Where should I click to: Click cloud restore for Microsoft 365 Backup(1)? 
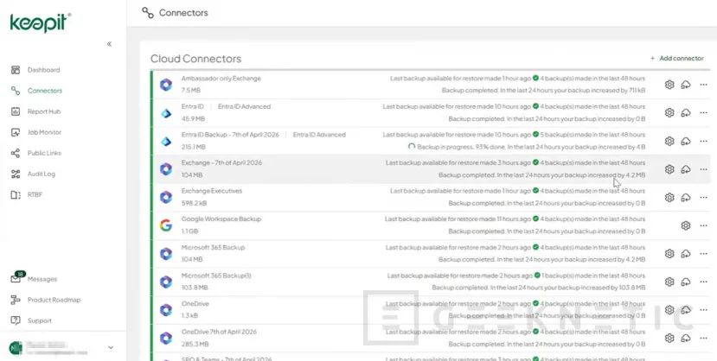click(x=686, y=282)
